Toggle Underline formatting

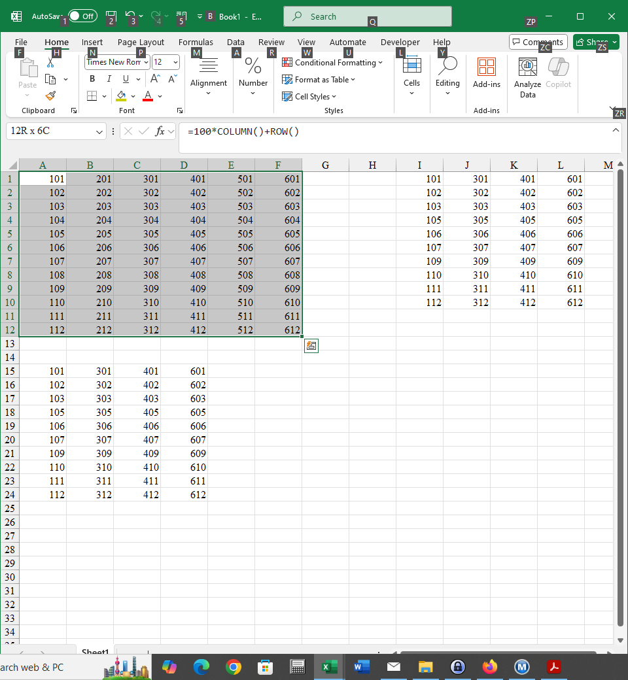pyautogui.click(x=126, y=79)
